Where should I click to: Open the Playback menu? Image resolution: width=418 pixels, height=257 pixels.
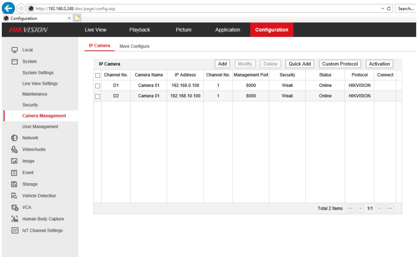tap(139, 30)
